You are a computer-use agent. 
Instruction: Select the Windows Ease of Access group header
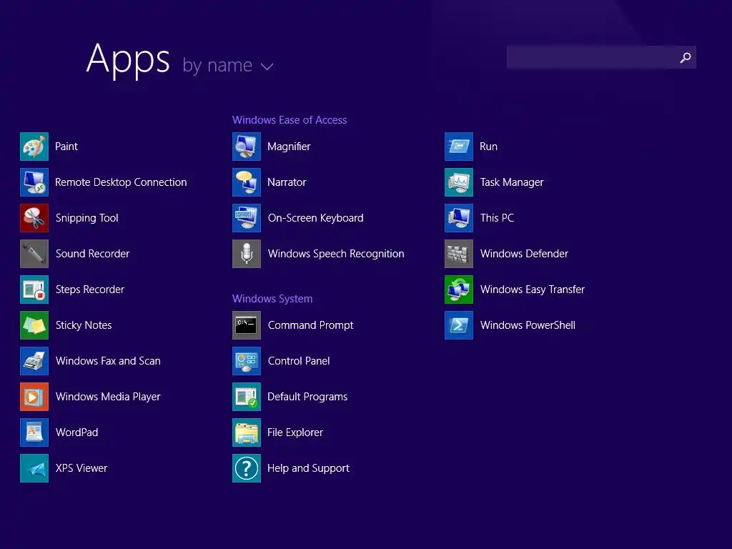290,120
